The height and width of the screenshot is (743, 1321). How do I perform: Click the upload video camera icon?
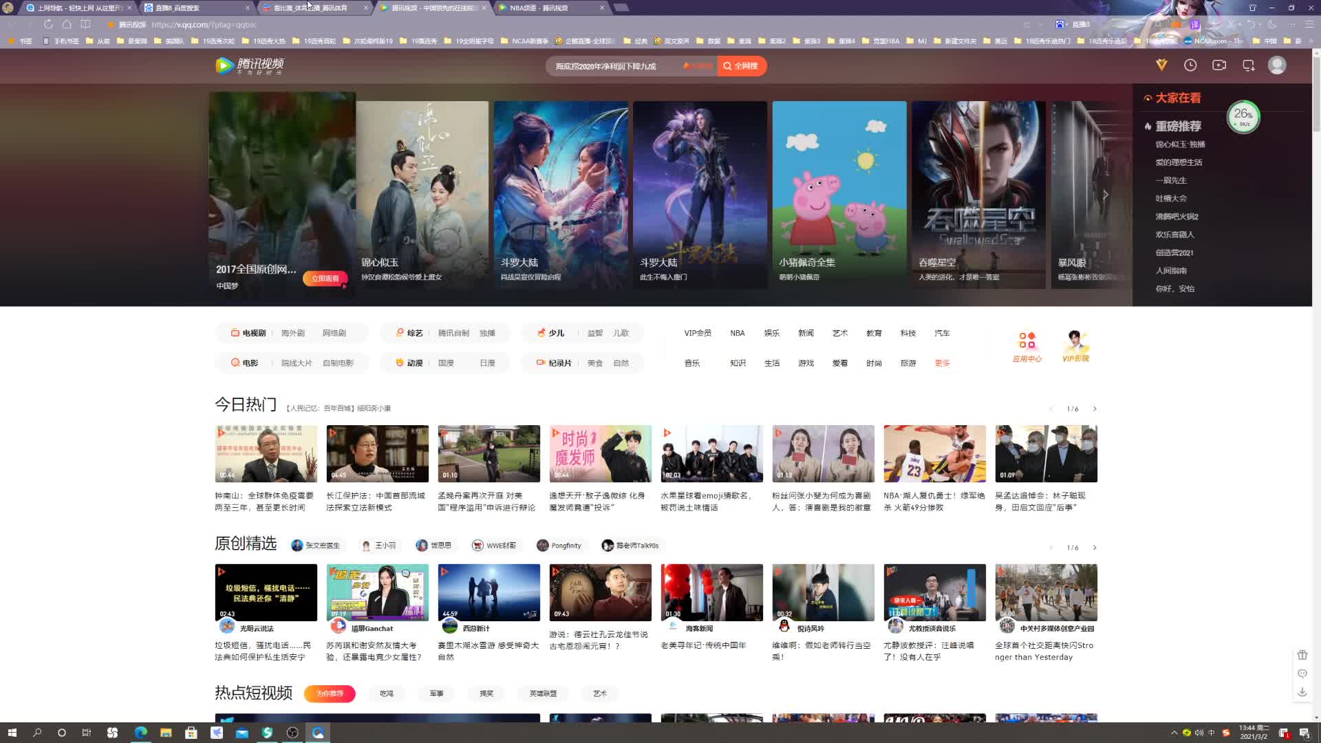tap(1219, 65)
